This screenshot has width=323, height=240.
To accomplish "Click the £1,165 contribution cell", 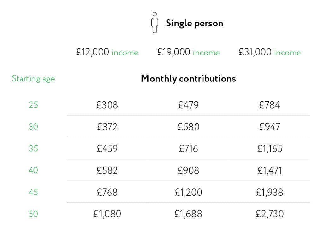I will [x=270, y=148].
